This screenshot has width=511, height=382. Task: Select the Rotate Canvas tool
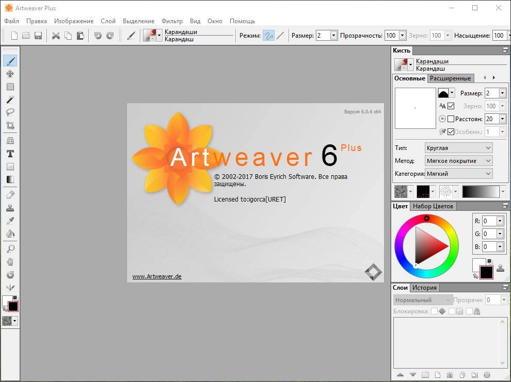(x=10, y=275)
